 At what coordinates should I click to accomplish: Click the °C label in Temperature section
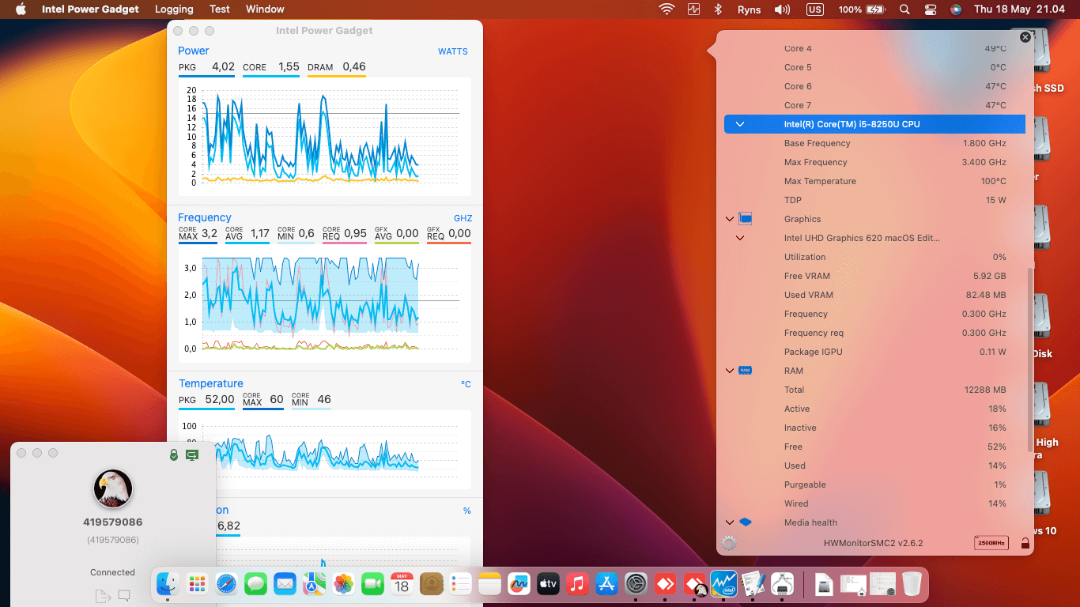[466, 384]
